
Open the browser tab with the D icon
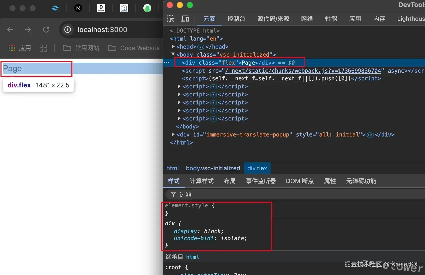[101, 8]
